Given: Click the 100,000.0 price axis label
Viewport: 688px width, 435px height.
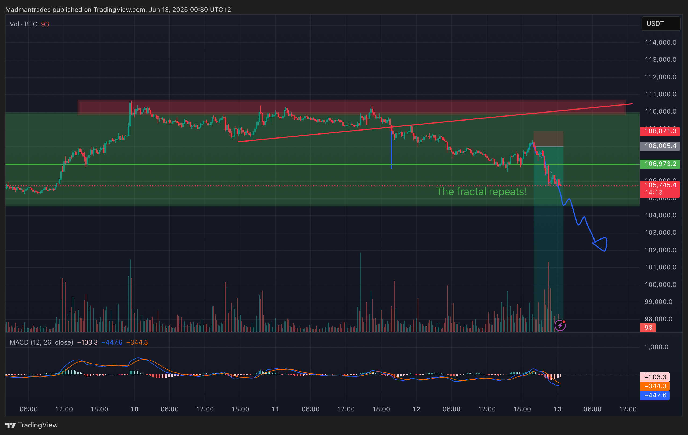Looking at the screenshot, I should click(661, 284).
